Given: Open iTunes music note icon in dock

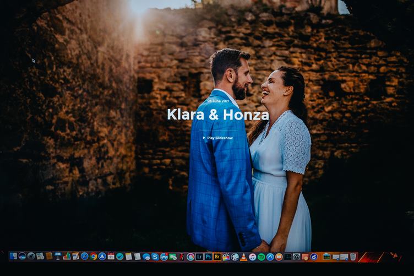Looking at the screenshot, I should coord(252,257).
